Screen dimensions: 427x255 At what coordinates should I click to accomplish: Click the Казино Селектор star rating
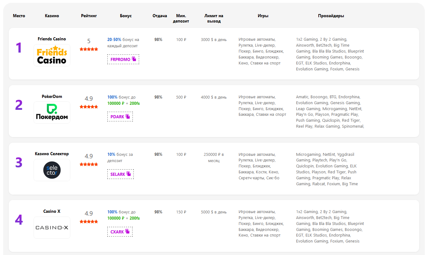click(x=89, y=164)
